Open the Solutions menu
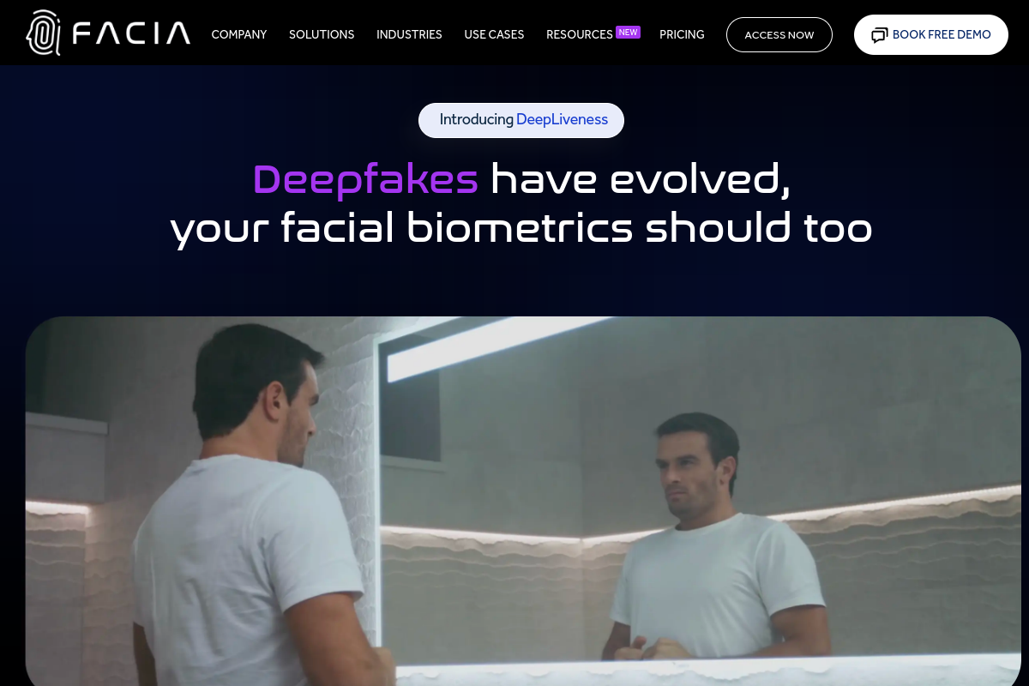1029x686 pixels. click(322, 34)
